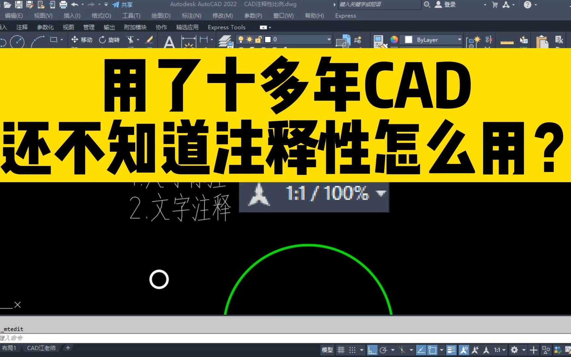Open the 绘图(D) menu
The height and width of the screenshot is (357, 571).
[161, 16]
